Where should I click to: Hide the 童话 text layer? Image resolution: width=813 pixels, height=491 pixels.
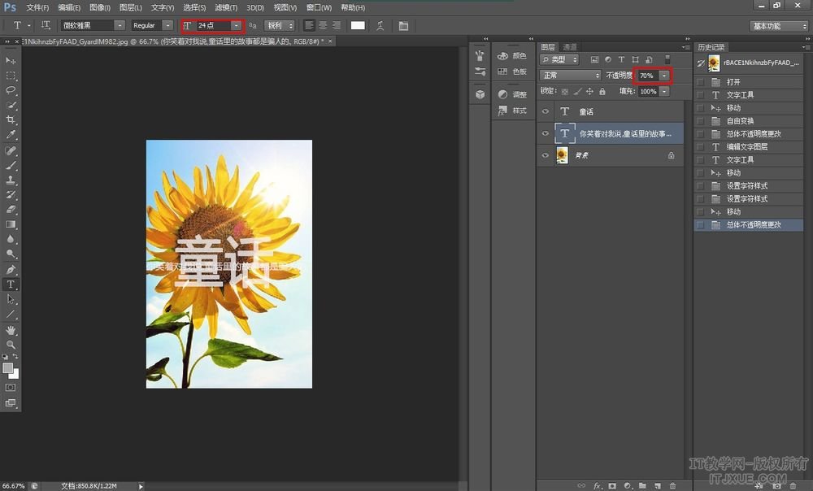click(x=546, y=111)
